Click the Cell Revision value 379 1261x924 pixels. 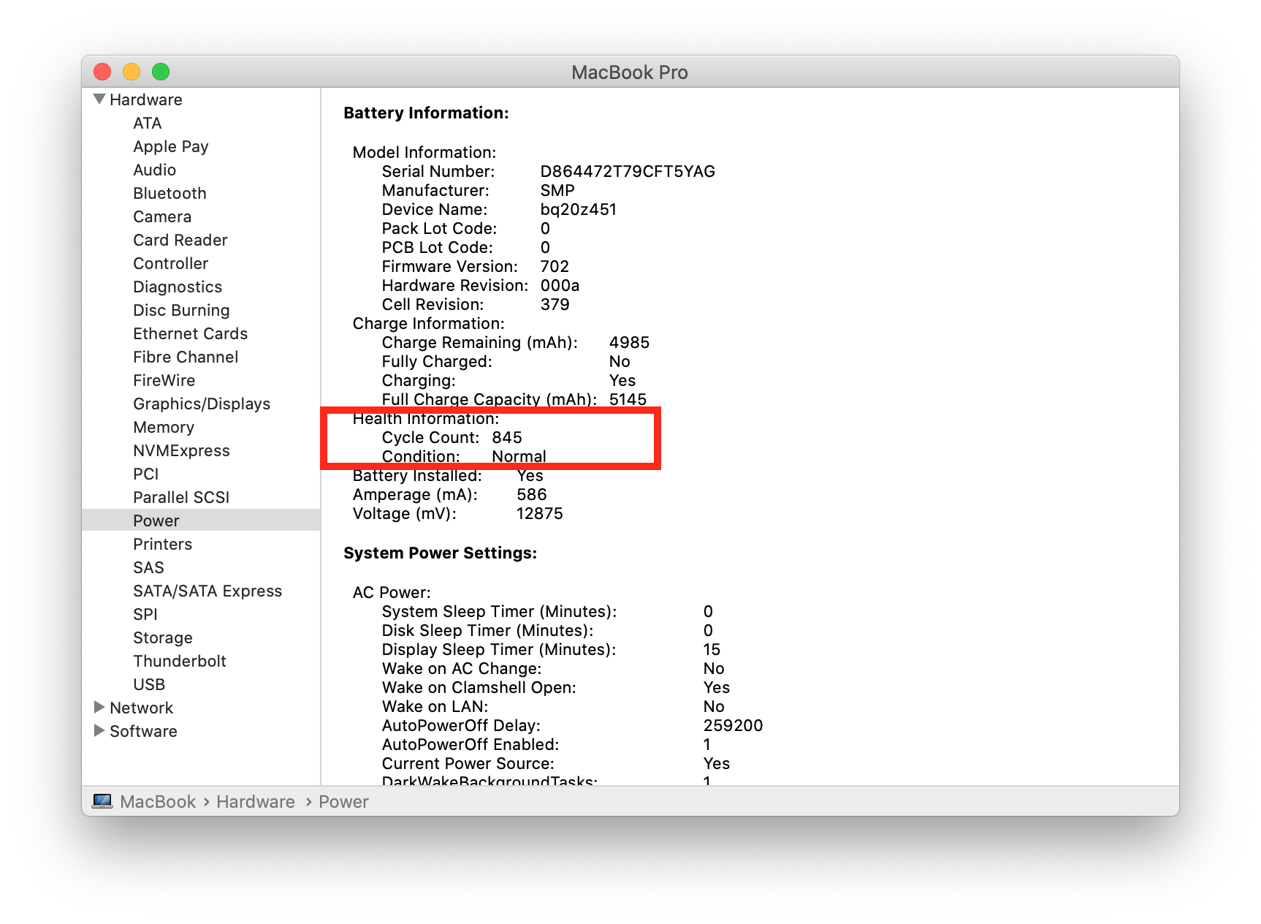[x=555, y=304]
